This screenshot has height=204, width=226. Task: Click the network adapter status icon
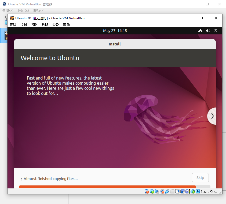click(162, 191)
